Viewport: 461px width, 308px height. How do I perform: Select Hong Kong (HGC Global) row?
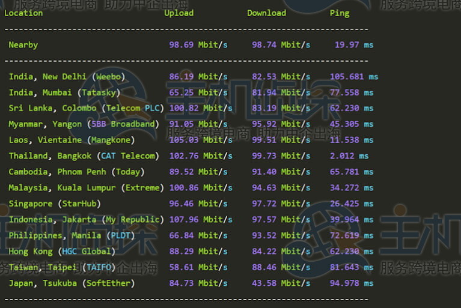tap(62, 252)
